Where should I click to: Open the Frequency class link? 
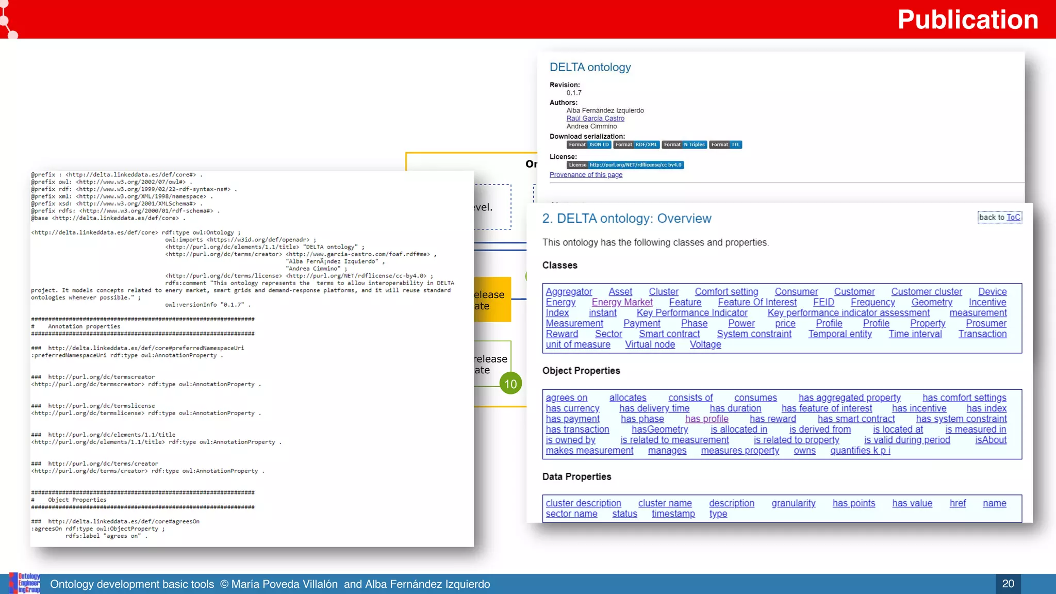pos(872,302)
